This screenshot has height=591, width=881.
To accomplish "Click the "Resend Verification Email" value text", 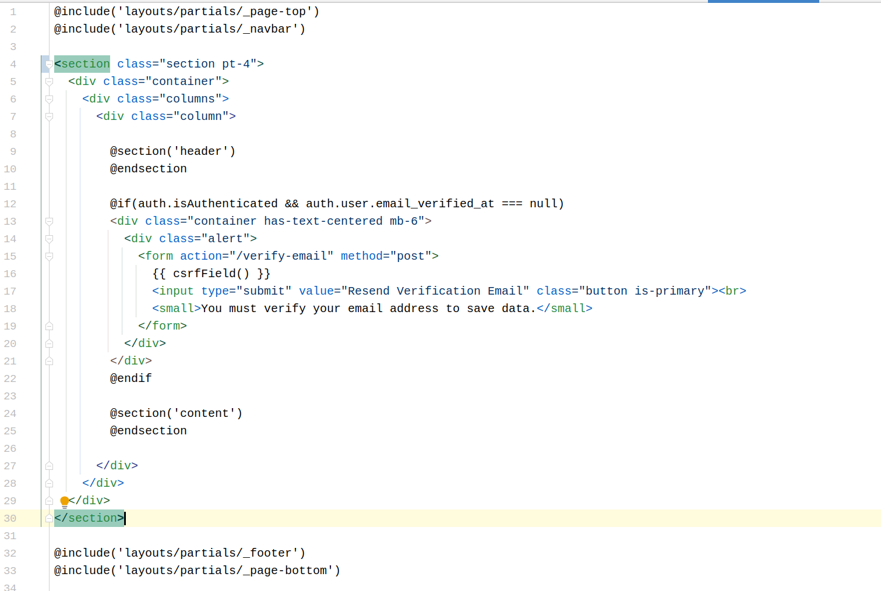I will pyautogui.click(x=435, y=291).
